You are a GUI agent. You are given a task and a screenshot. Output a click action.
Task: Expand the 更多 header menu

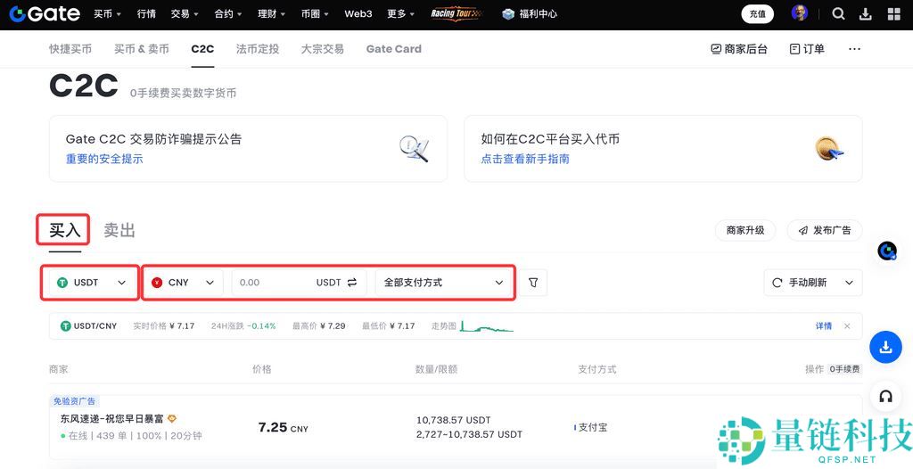400,13
